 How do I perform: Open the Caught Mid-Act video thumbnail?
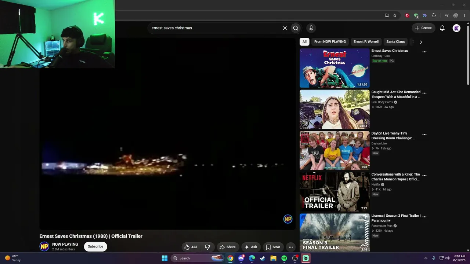tap(335, 109)
